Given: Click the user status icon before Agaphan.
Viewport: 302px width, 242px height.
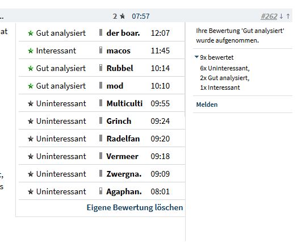Looking at the screenshot, I should (100, 191).
